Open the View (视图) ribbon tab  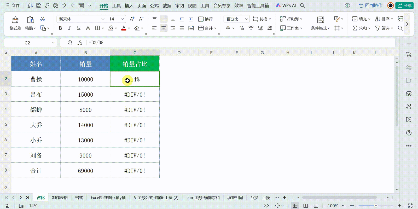(192, 5)
